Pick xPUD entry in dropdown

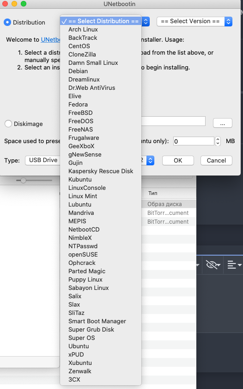pyautogui.click(x=101, y=355)
